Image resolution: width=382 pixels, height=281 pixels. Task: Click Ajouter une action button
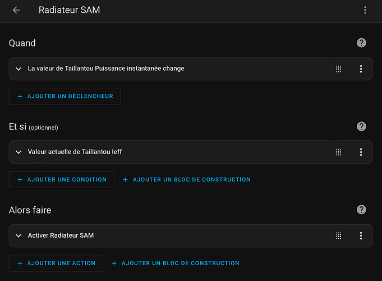click(x=56, y=263)
